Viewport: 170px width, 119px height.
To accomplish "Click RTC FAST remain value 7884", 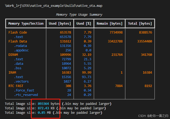I will pos(119,86).
